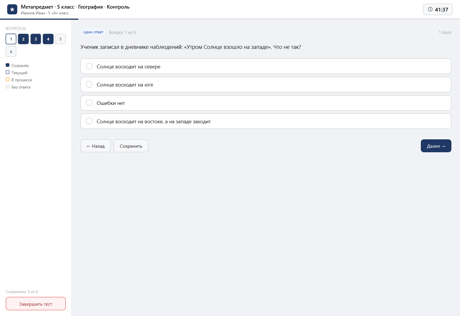Go to question 1 in sidebar

11,39
